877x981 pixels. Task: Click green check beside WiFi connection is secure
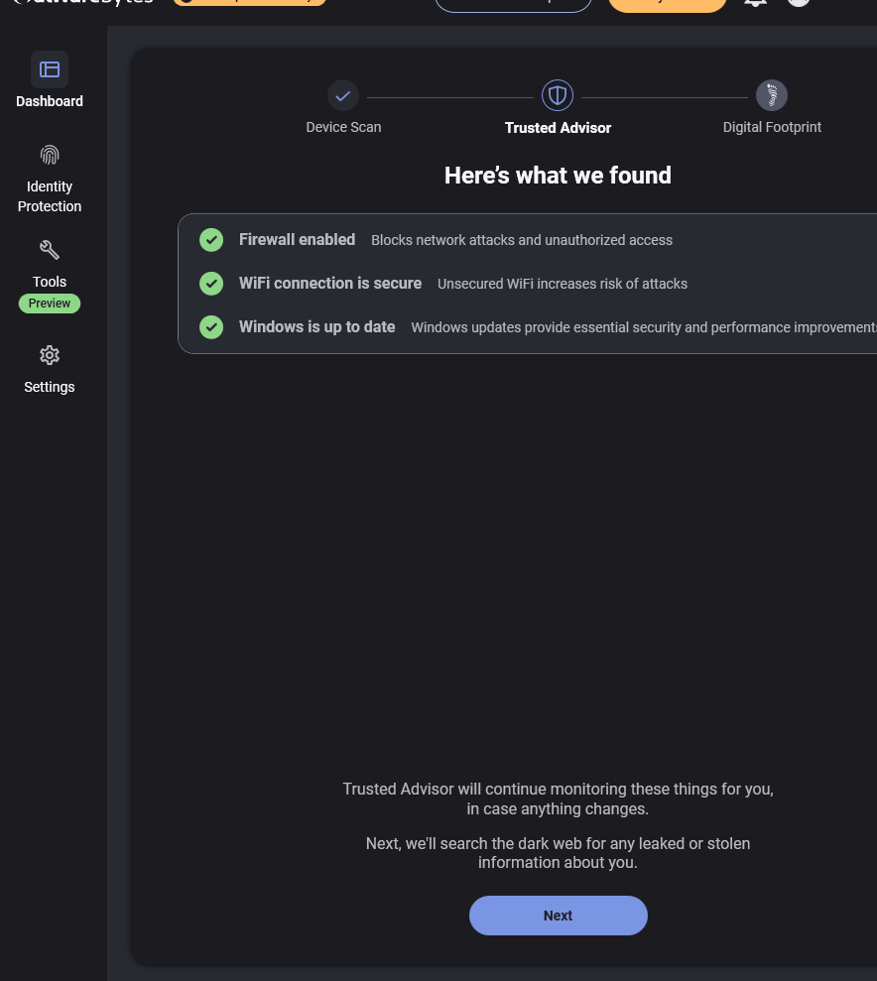(x=211, y=284)
